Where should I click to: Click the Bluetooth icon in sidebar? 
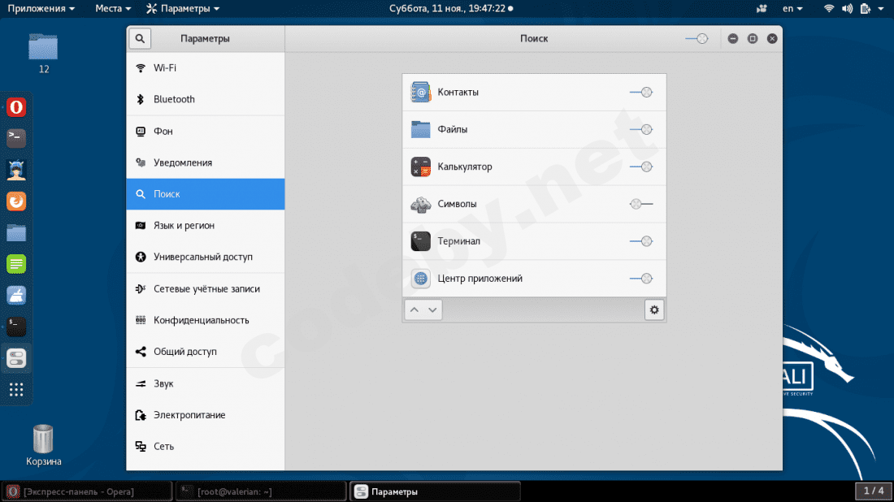click(x=141, y=99)
